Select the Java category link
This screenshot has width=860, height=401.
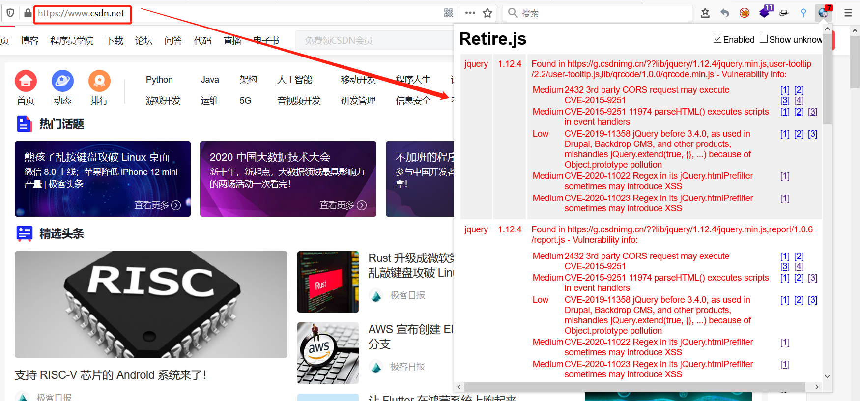210,80
